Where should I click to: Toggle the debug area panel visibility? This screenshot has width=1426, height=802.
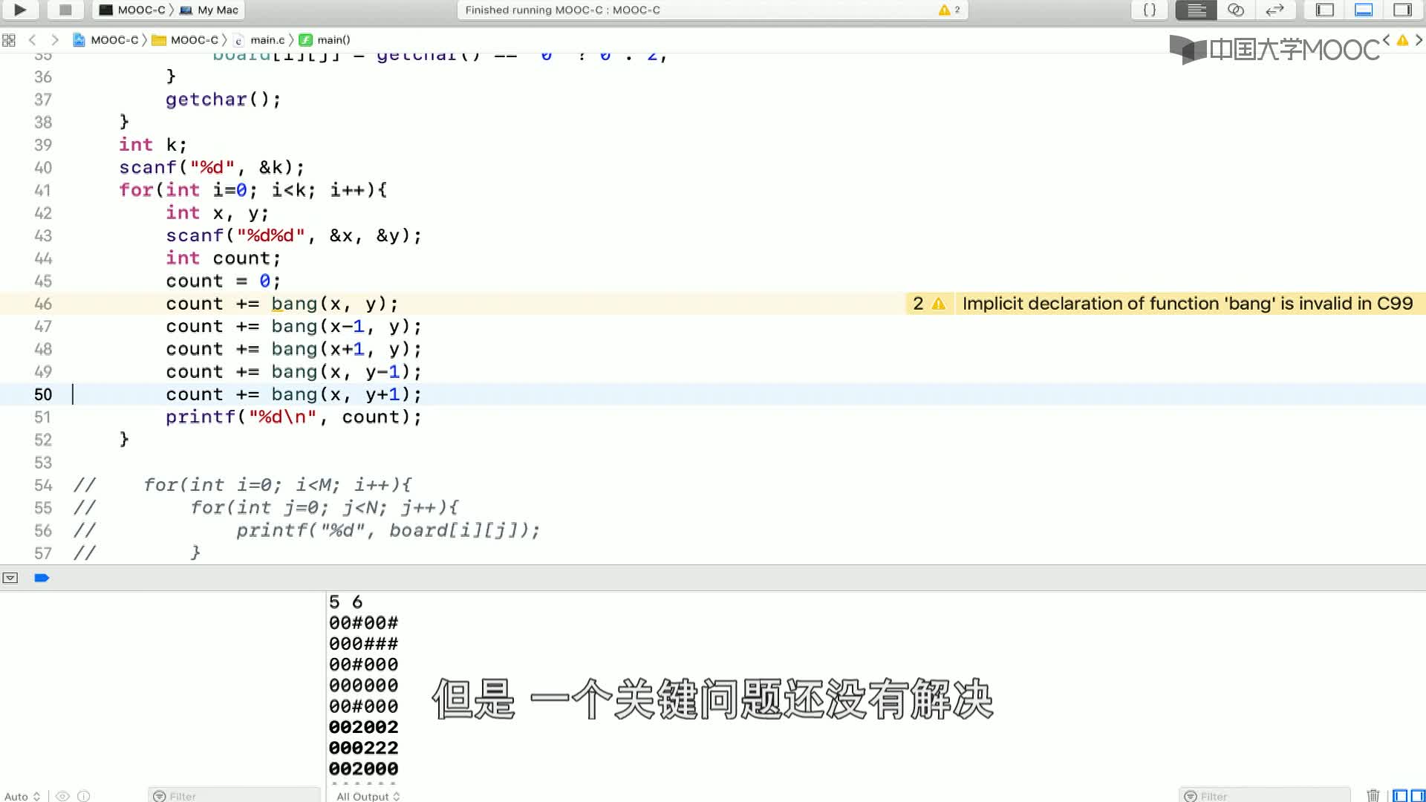click(x=1364, y=10)
